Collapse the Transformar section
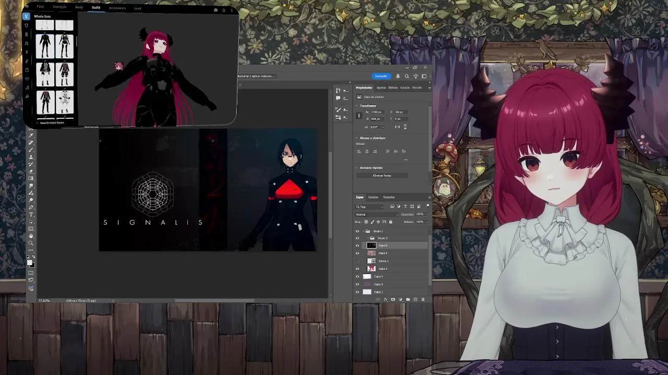668x375 pixels. (x=356, y=106)
